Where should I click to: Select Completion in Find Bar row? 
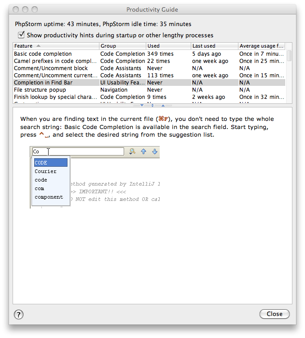[149, 83]
